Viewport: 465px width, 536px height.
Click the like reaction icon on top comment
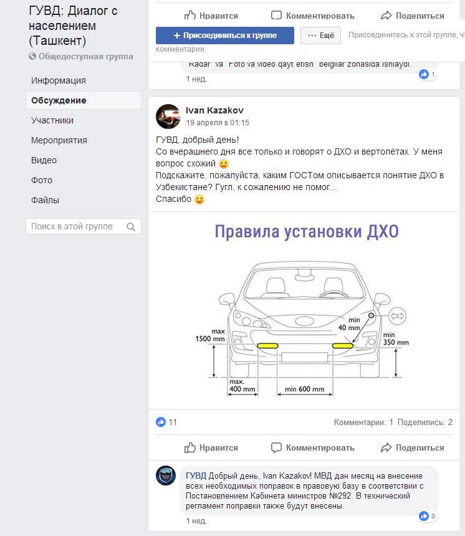[424, 74]
